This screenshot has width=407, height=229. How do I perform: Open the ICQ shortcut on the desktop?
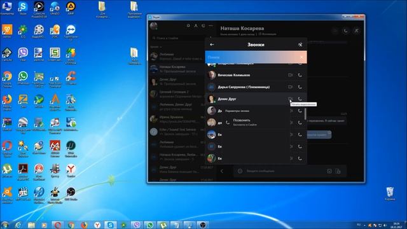[23, 31]
